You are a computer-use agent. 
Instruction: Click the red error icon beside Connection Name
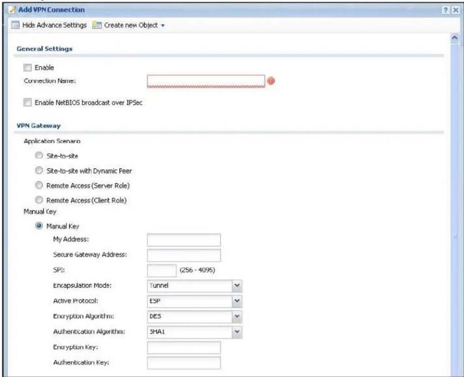[271, 81]
